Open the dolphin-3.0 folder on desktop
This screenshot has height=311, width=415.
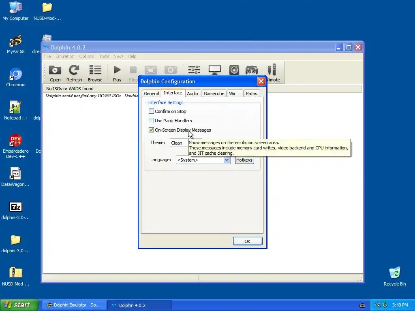click(x=16, y=243)
